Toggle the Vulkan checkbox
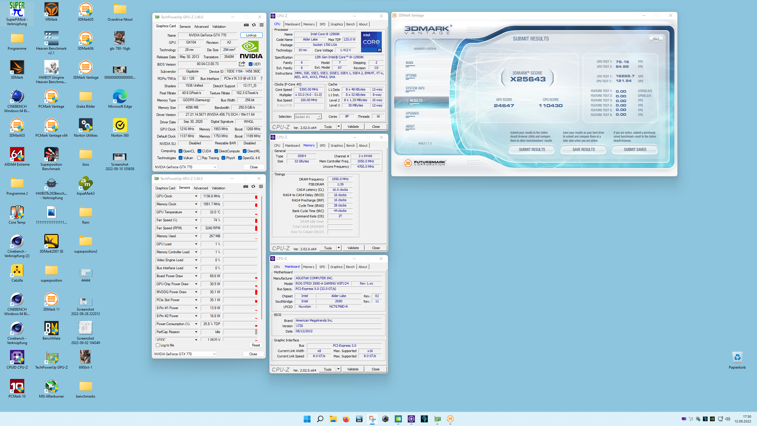This screenshot has height=426, width=757. click(180, 158)
